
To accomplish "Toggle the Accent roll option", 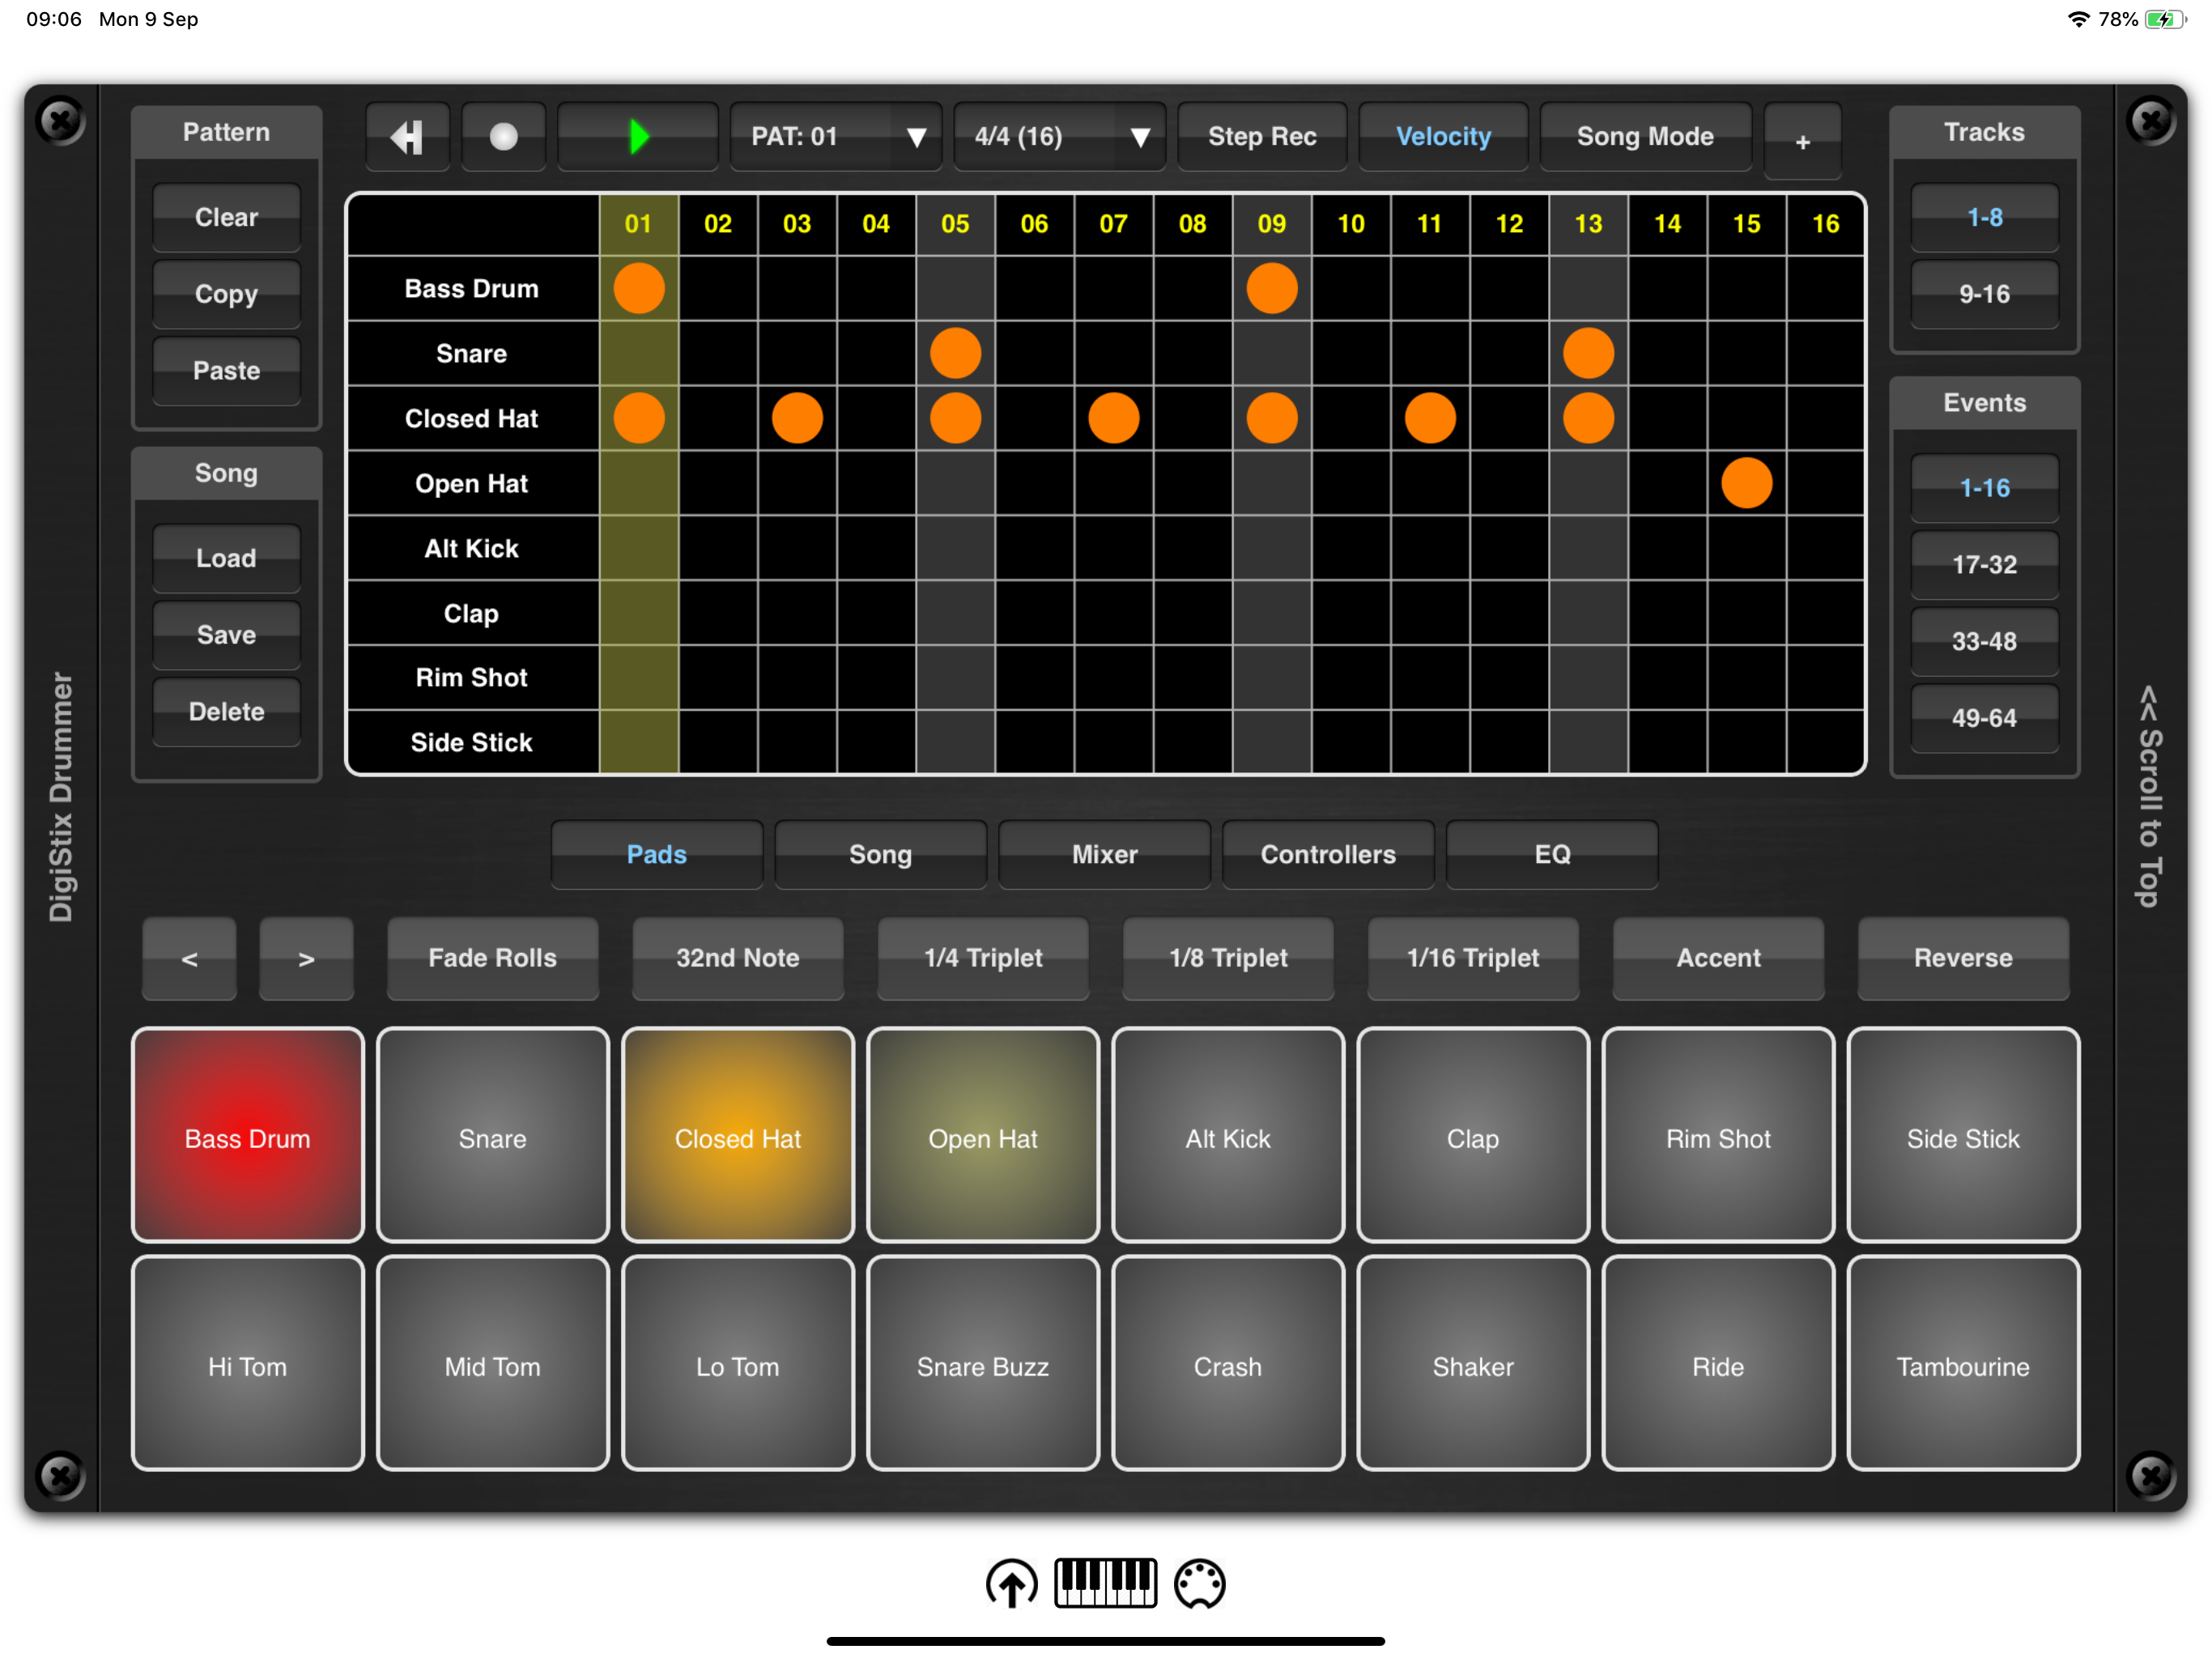I will 1717,958.
